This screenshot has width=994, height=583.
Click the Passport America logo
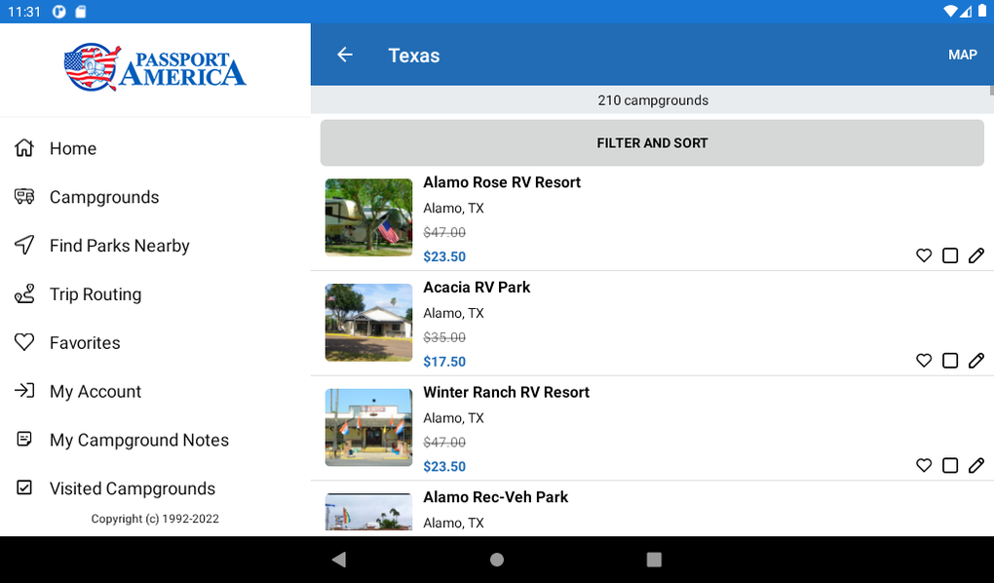pos(155,67)
